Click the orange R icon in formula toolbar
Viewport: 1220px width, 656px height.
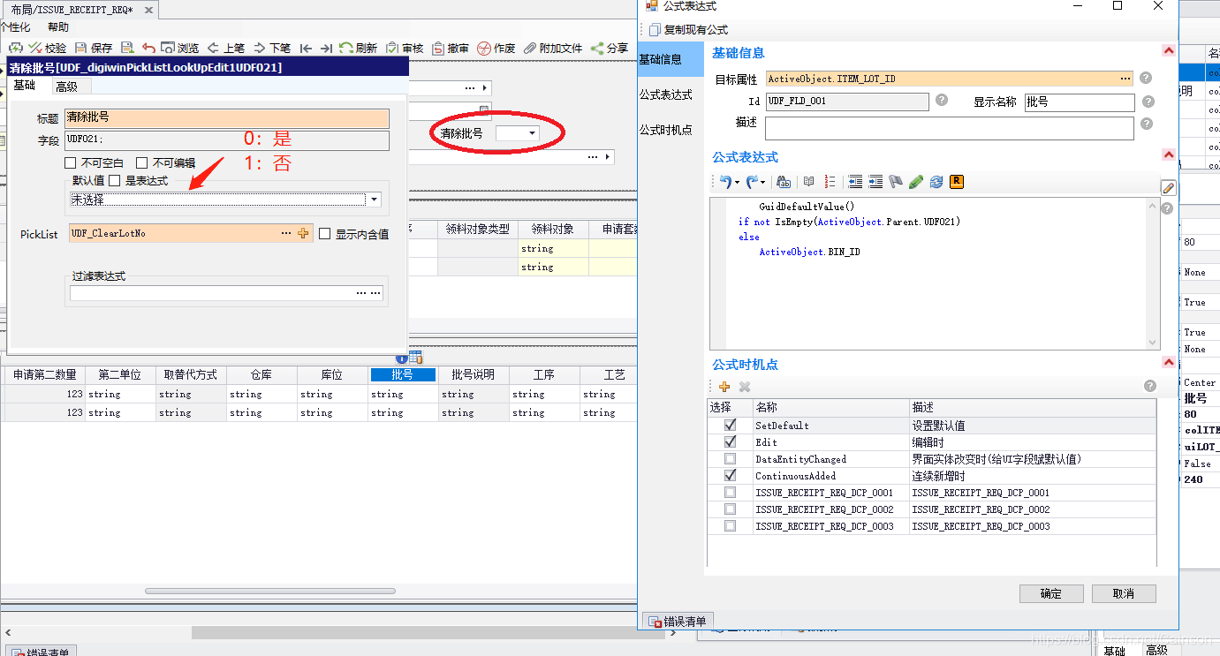tap(957, 182)
